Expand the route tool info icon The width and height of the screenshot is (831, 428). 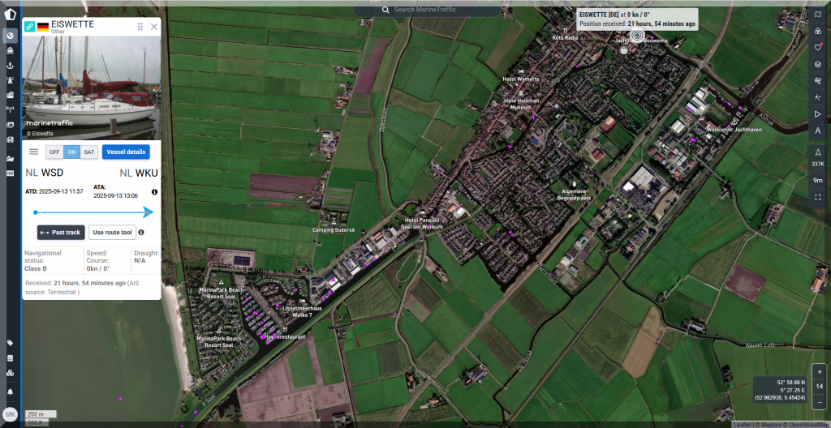point(141,233)
